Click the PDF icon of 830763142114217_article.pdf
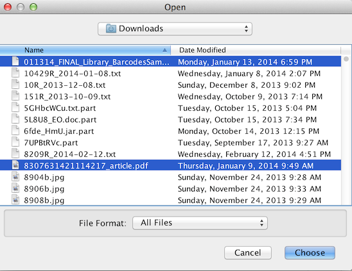This screenshot has width=352, height=271. click(15, 165)
